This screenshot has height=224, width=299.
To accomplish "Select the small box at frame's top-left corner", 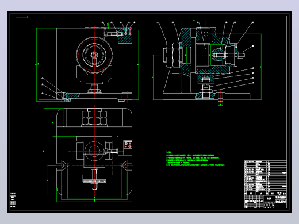I will pos(22,17).
